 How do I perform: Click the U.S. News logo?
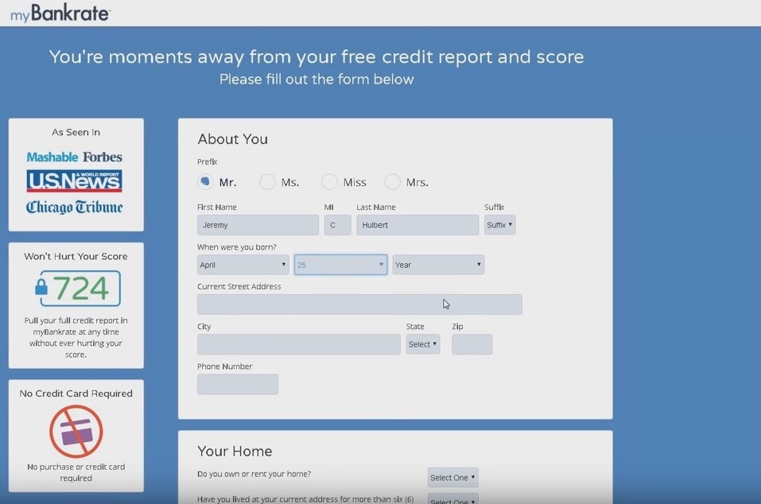tap(76, 181)
